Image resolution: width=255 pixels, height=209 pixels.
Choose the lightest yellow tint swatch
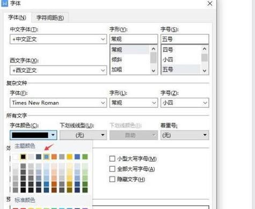(x=69, y=166)
